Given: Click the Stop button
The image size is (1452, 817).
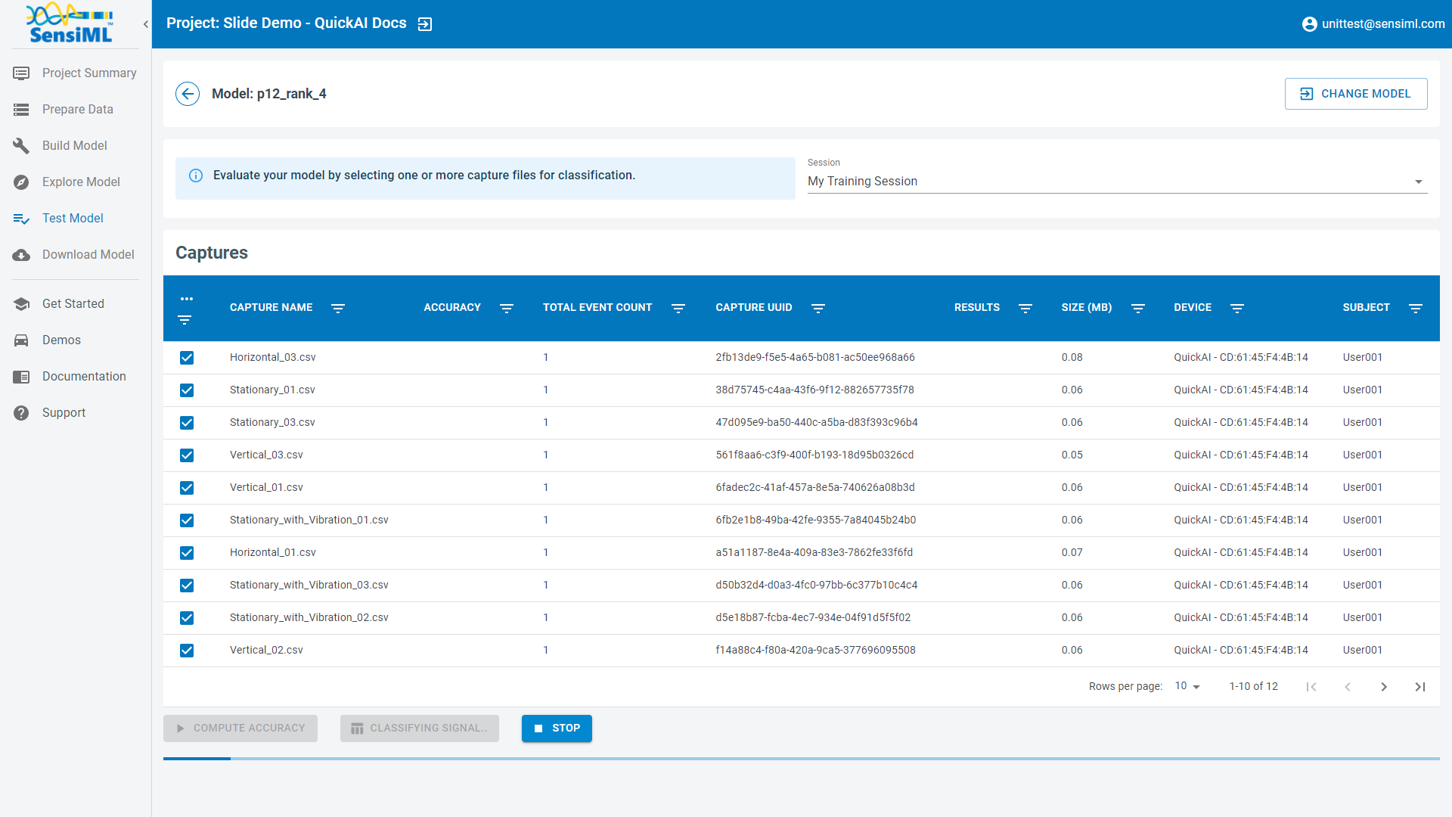Looking at the screenshot, I should [x=557, y=728].
